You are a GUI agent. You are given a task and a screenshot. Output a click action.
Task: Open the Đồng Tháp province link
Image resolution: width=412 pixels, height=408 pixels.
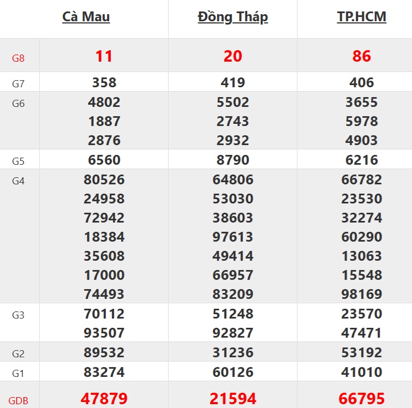(233, 17)
